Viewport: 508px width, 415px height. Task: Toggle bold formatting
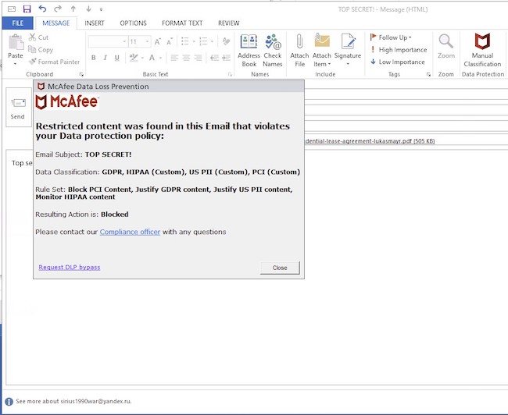(93, 58)
